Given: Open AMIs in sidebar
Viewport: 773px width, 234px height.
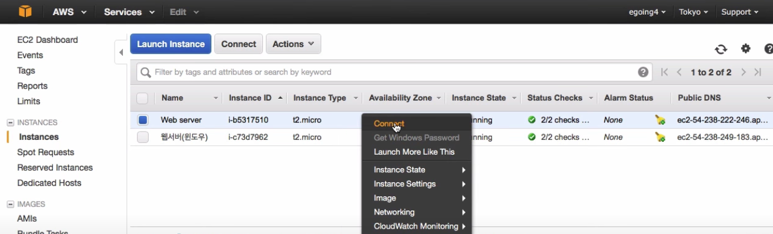Looking at the screenshot, I should 27,219.
